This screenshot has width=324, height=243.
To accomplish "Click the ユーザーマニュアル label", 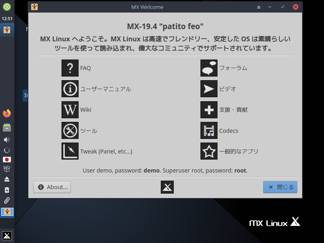I will (106, 89).
